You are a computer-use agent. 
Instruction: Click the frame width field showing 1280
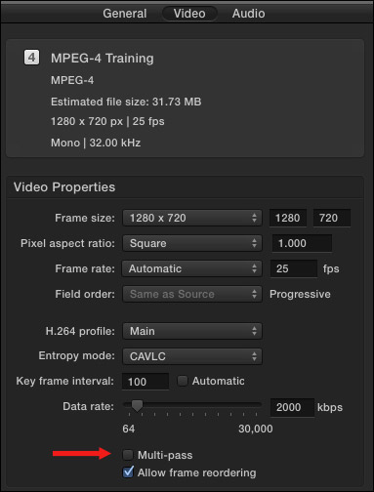[288, 218]
